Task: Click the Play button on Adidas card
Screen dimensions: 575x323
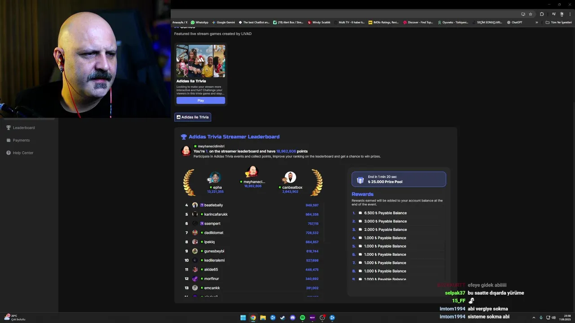Action: pyautogui.click(x=200, y=100)
